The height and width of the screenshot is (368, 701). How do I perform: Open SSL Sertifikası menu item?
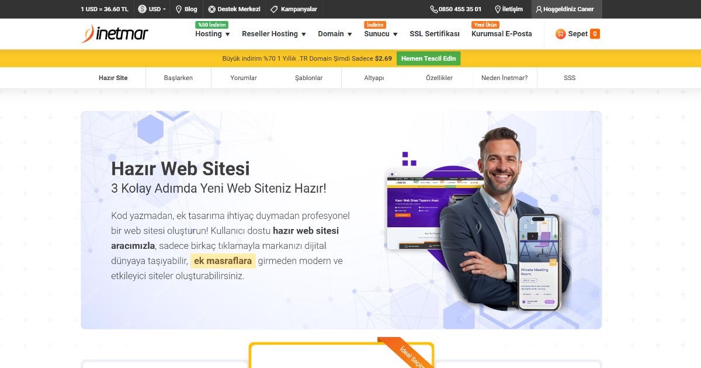click(x=435, y=34)
